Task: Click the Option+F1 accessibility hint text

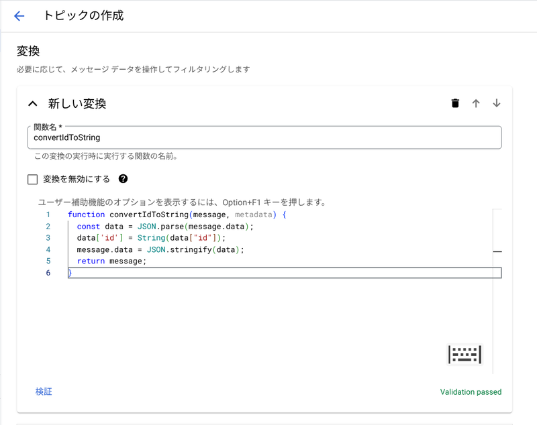Action: pyautogui.click(x=182, y=202)
